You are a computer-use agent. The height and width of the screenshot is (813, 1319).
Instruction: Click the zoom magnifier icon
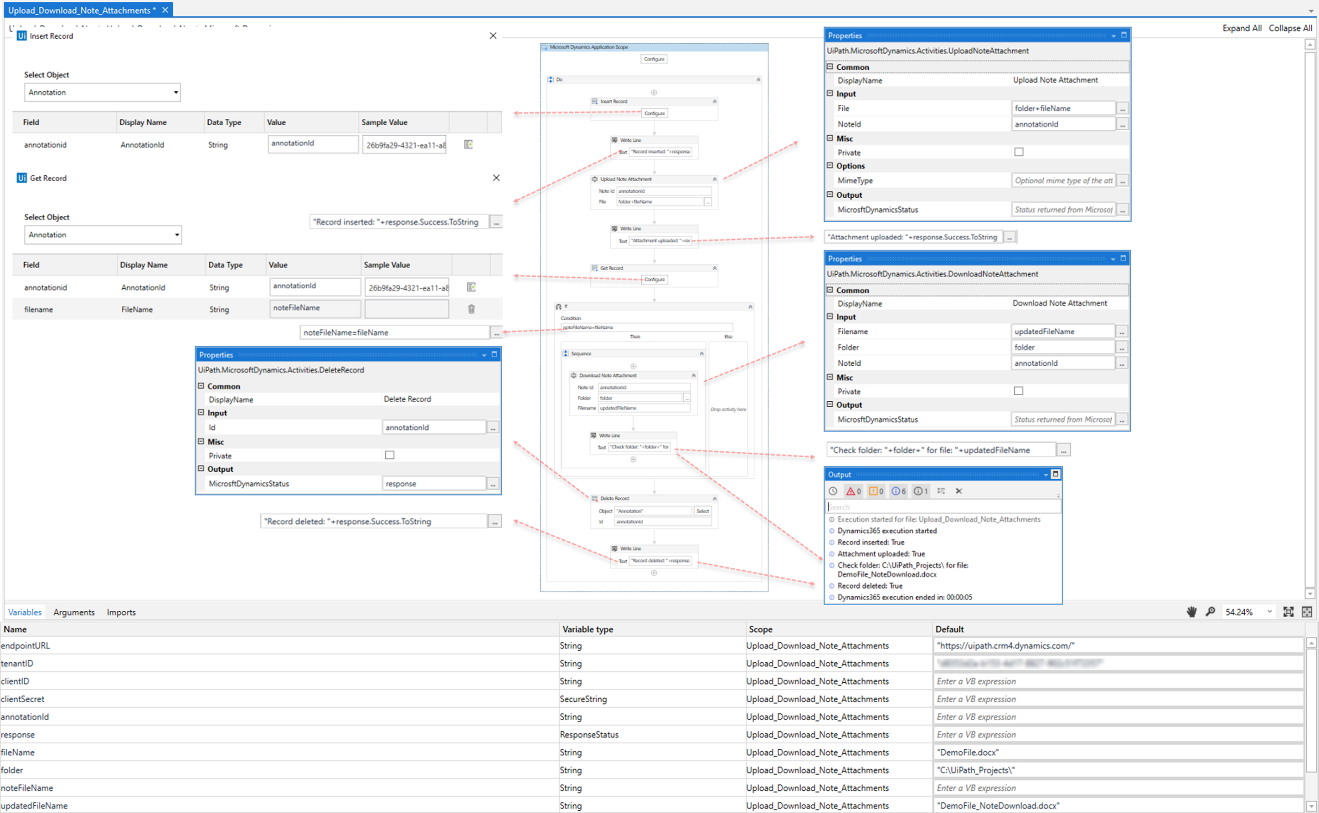[x=1211, y=612]
